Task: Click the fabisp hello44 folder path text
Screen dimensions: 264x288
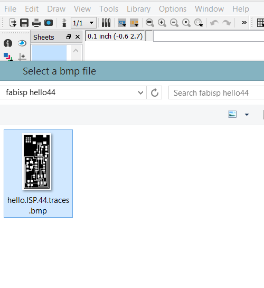Action: [31, 92]
